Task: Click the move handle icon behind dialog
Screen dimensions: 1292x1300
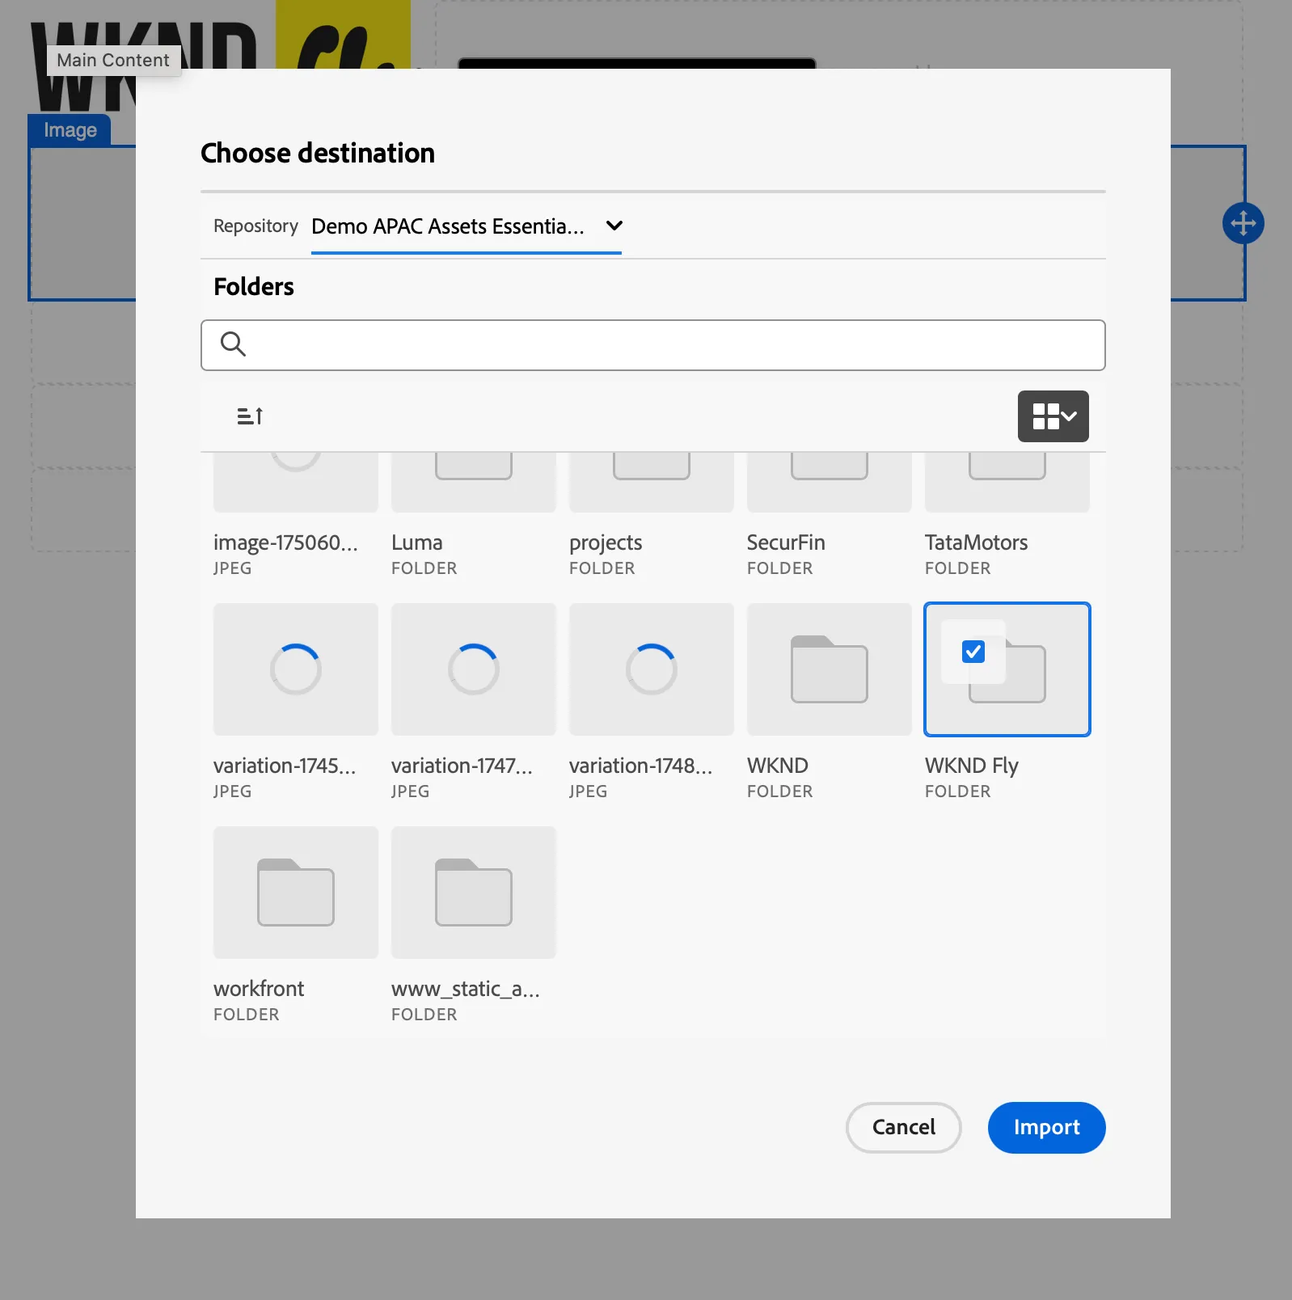Action: click(1243, 223)
